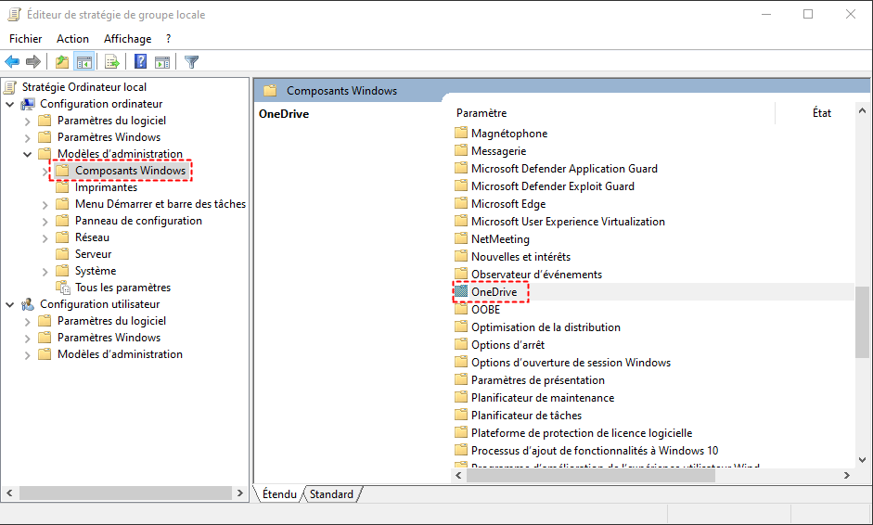
Task: Toggle the show/hide console tree button
Action: (83, 62)
